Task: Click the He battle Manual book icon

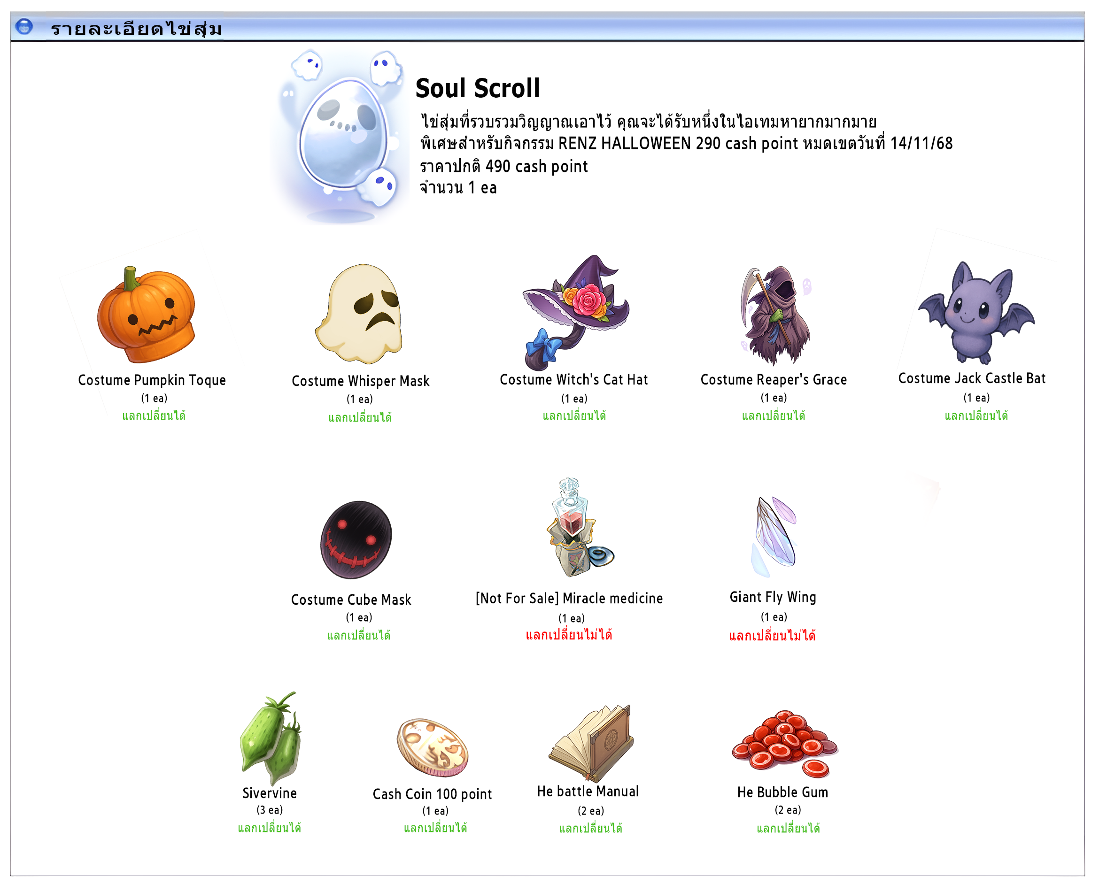Action: [x=592, y=743]
